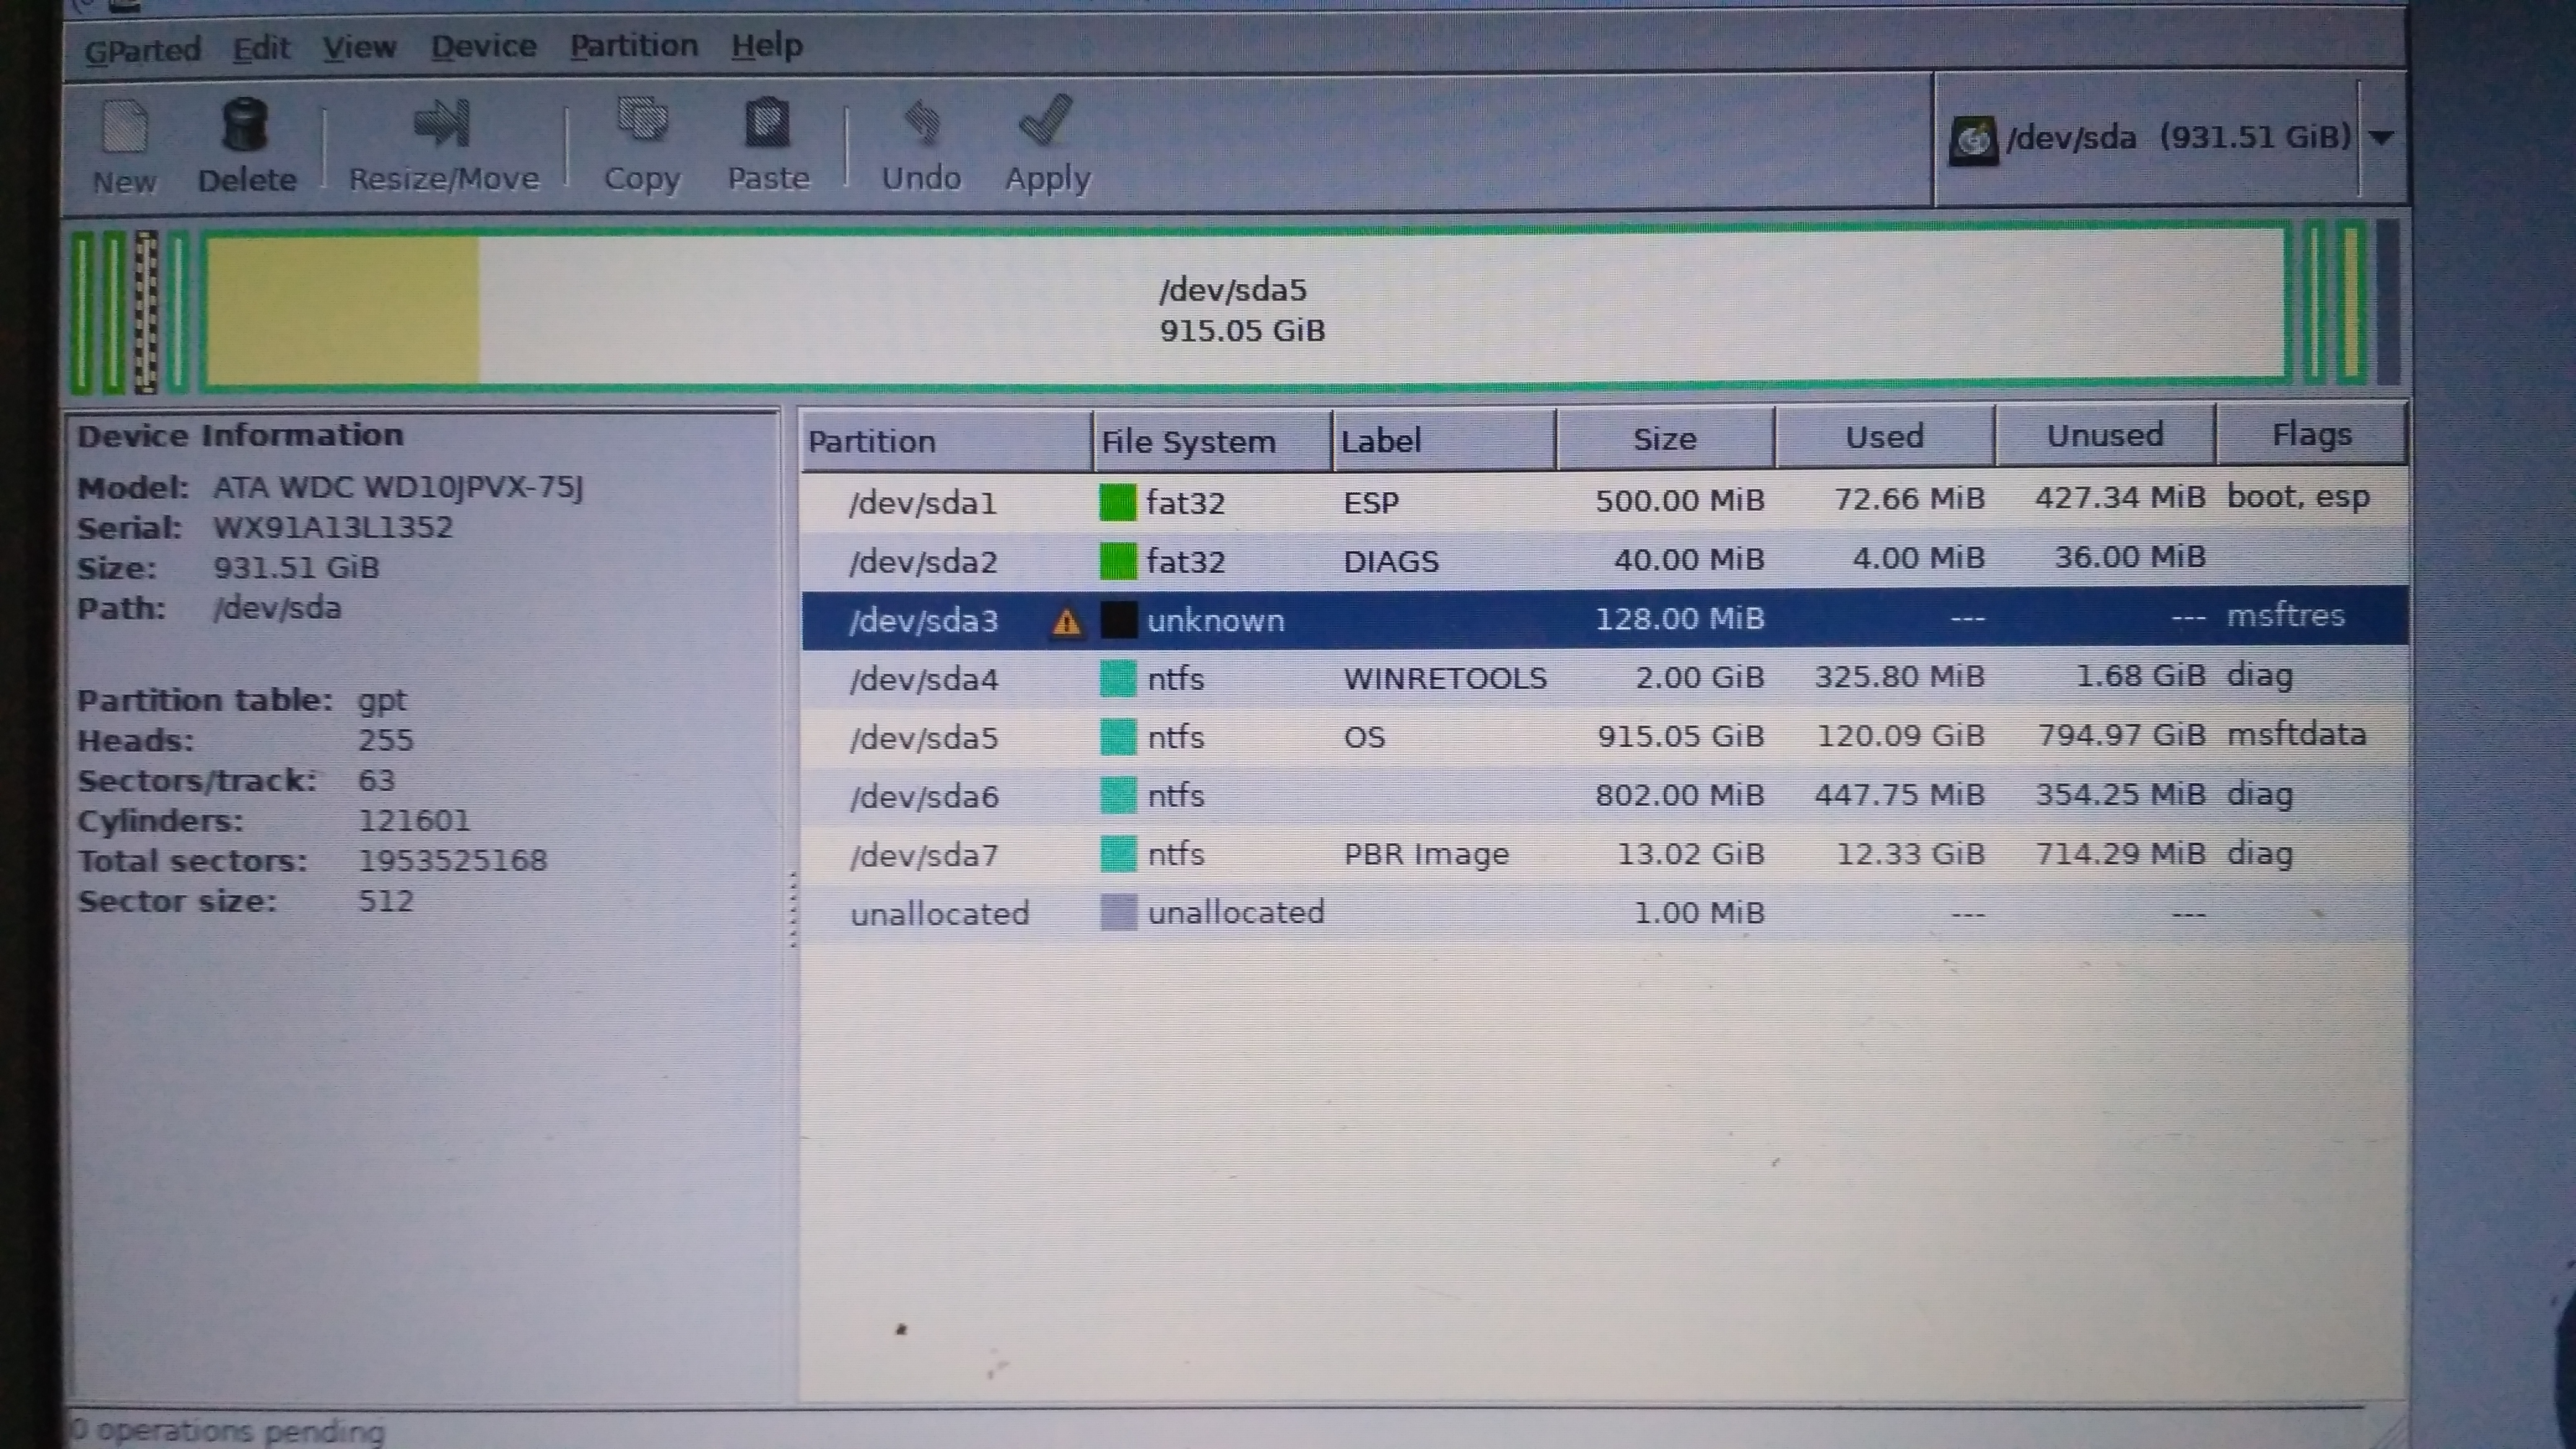
Task: Click the Model value ATA WDC WD10JPVX-75J
Action: 398,487
